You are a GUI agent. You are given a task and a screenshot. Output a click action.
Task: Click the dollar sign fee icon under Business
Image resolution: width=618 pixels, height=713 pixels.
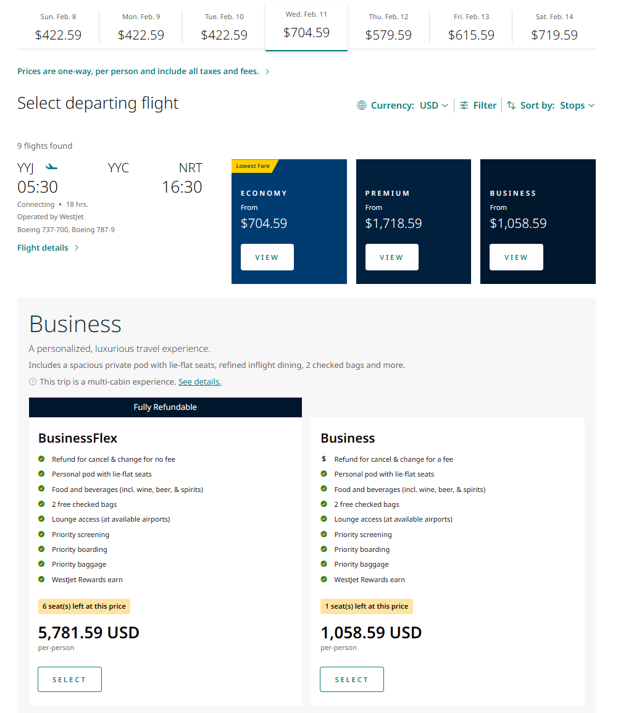click(324, 459)
